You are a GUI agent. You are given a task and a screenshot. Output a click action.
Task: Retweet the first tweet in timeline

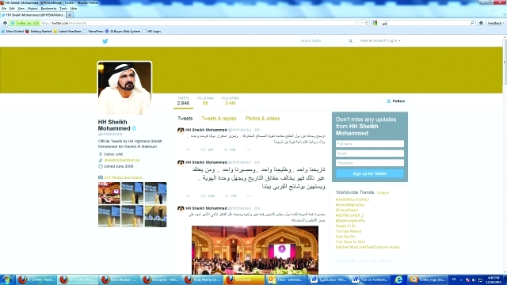point(204,150)
